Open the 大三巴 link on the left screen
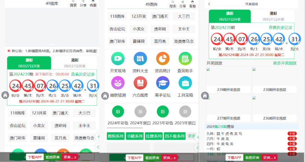This screenshot has width=305, height=162. tap(84, 113)
